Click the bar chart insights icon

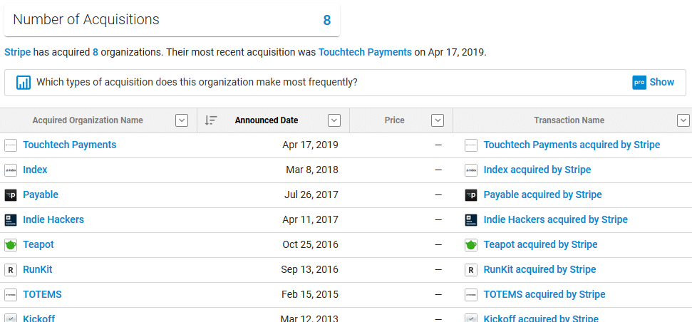point(24,83)
